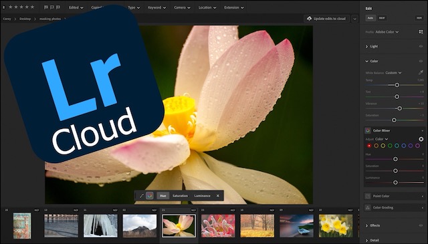Filter by the Picked flag icon
This screenshot has width=428, height=244.
pos(46,7)
